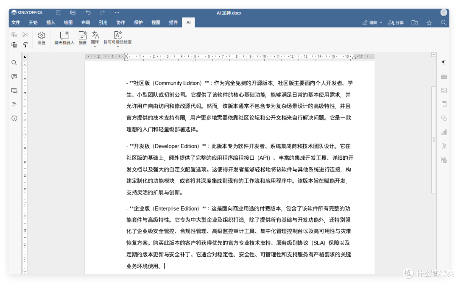The width and height of the screenshot is (458, 283).
Task: Switch to the Draw (绘图) tab
Action: [x=68, y=22]
